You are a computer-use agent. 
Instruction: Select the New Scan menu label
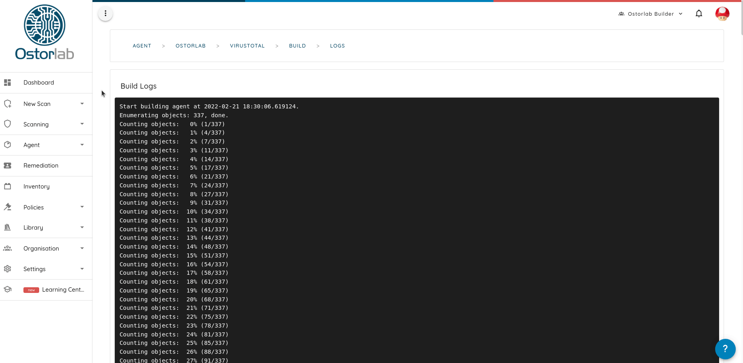pyautogui.click(x=37, y=104)
